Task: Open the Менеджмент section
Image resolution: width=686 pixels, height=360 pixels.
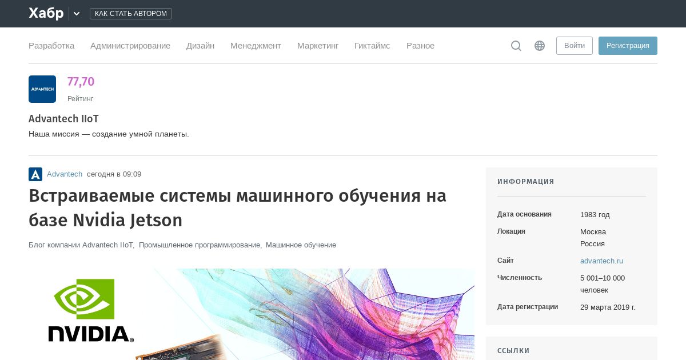Action: click(x=256, y=46)
